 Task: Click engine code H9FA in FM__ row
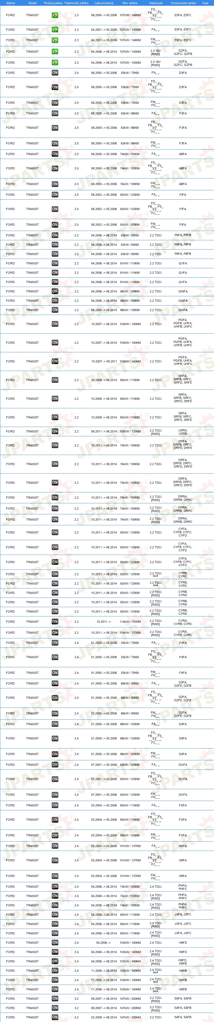click(x=183, y=876)
